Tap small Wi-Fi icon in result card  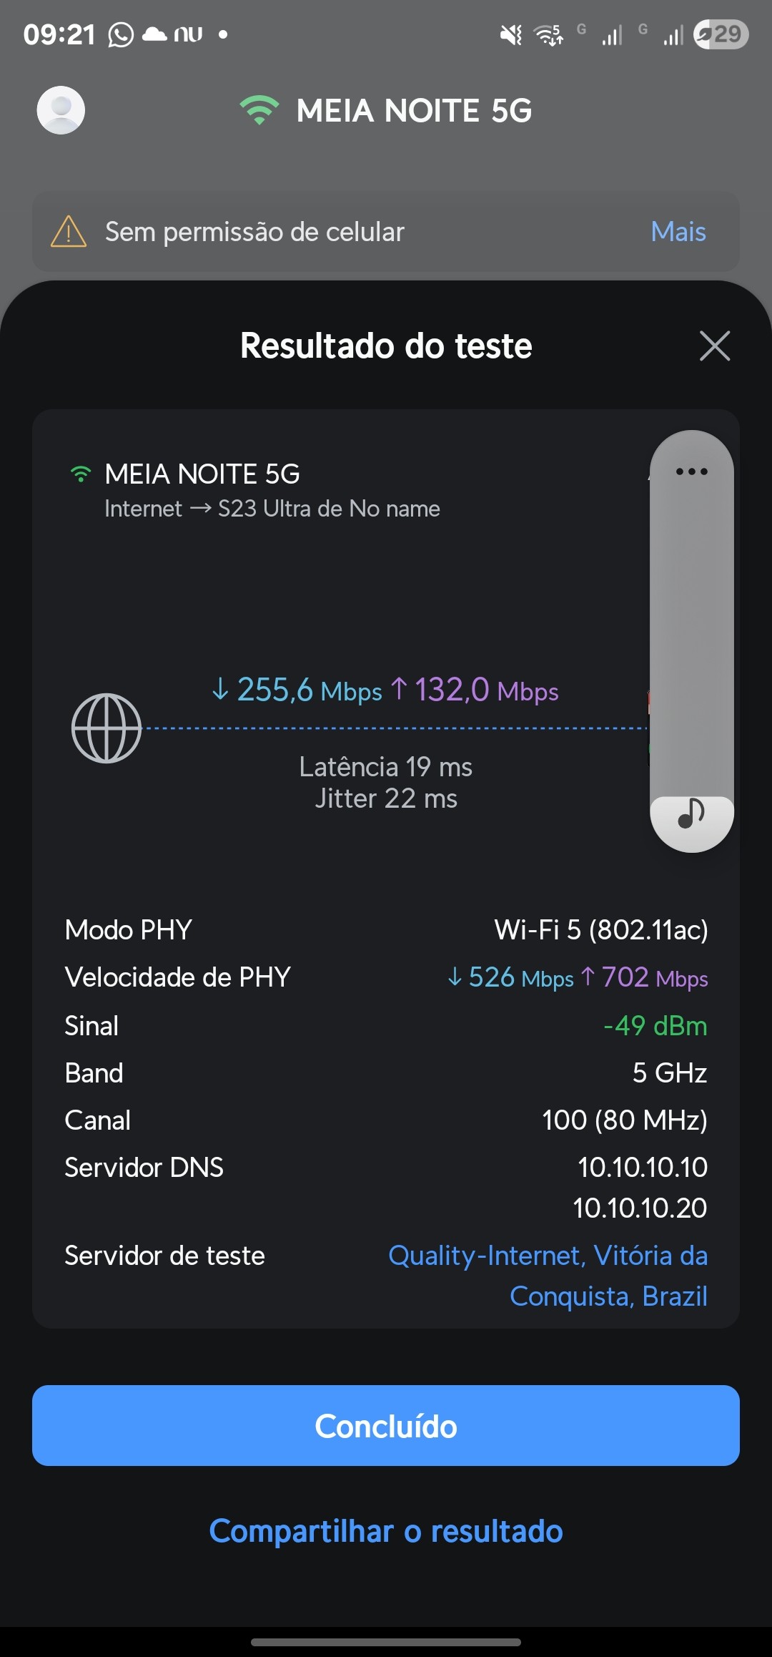pos(81,474)
